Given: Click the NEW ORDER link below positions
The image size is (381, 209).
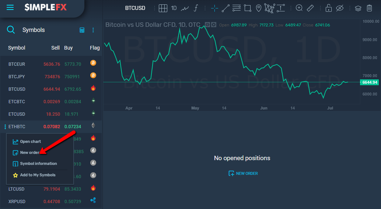Looking at the screenshot, I should [243, 173].
